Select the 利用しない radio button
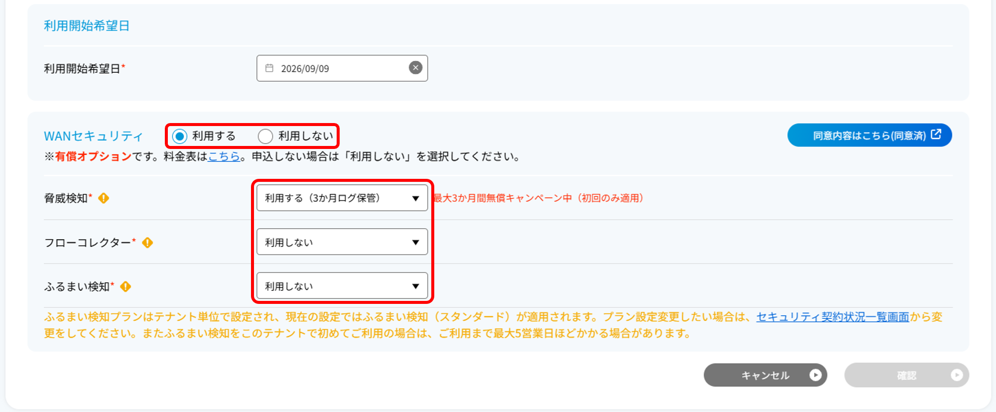The height and width of the screenshot is (412, 996). pyautogui.click(x=265, y=136)
